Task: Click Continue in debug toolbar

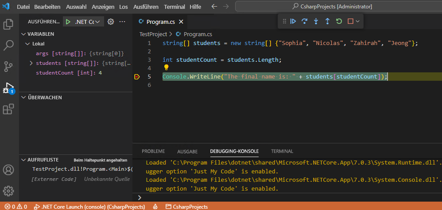Action: (293, 21)
